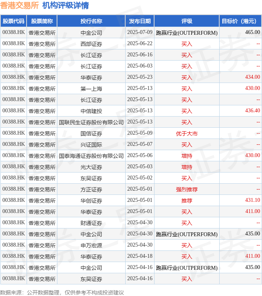This screenshot has width=262, height=296.
Task: Click the date 2025-07-09
Action: pyautogui.click(x=140, y=32)
